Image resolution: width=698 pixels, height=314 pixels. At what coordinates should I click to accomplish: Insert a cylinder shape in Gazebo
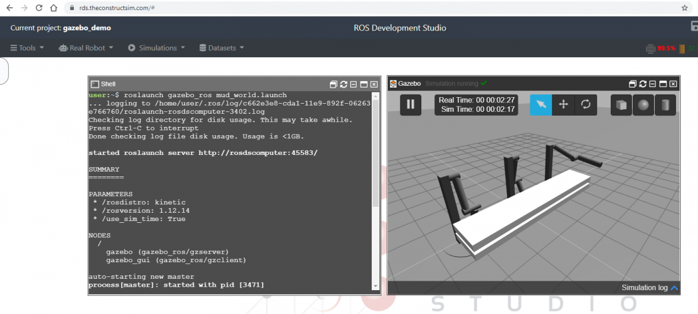(665, 105)
